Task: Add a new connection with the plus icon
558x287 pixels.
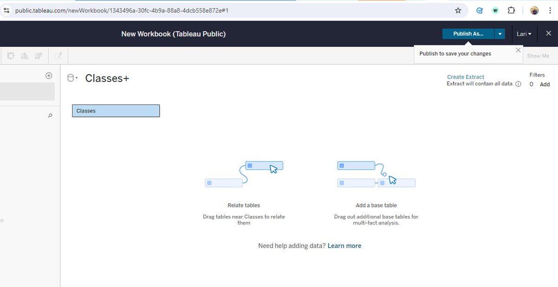Action: point(49,76)
